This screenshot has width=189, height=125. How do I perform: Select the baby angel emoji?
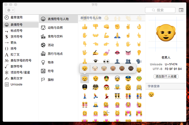pos(117,87)
